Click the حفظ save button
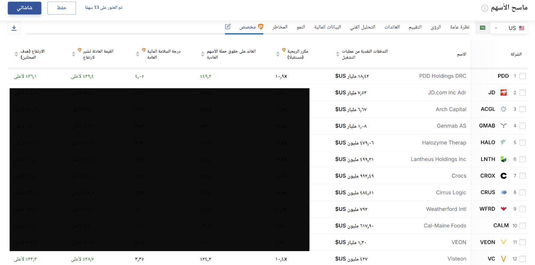Viewport: 535px width, 265px height. pos(62,8)
